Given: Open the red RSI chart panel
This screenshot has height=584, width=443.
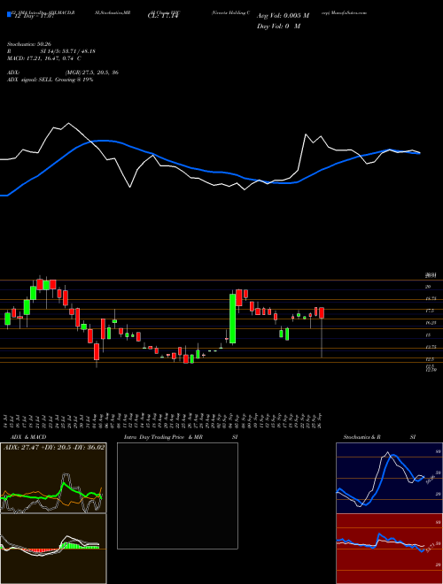Looking at the screenshot, I should [389, 549].
